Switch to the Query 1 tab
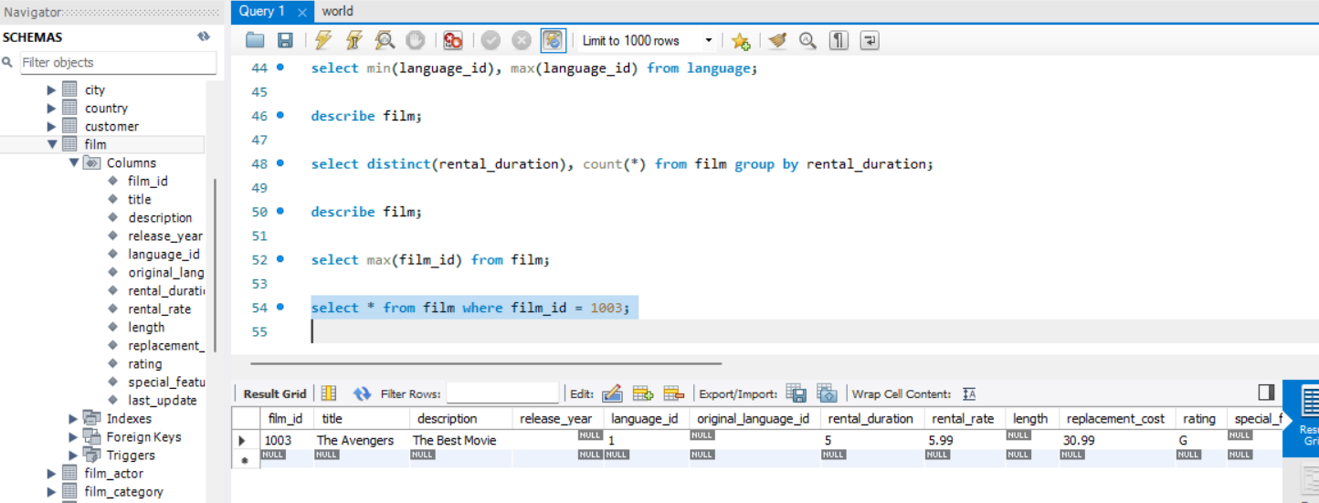This screenshot has height=503, width=1319. (x=262, y=11)
